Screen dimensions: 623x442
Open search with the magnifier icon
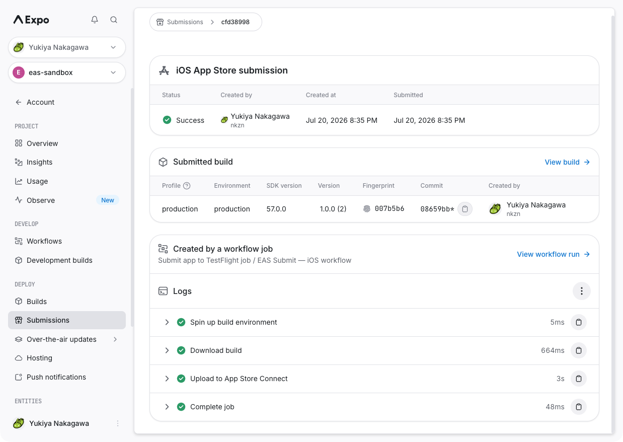(x=114, y=20)
